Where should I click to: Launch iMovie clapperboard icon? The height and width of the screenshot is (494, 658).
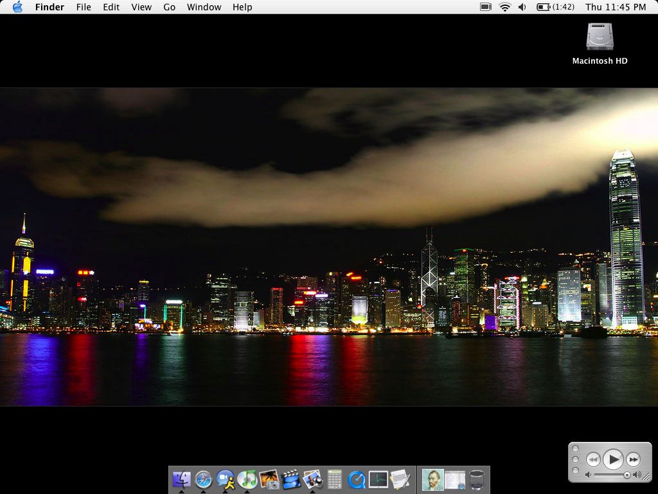[291, 479]
